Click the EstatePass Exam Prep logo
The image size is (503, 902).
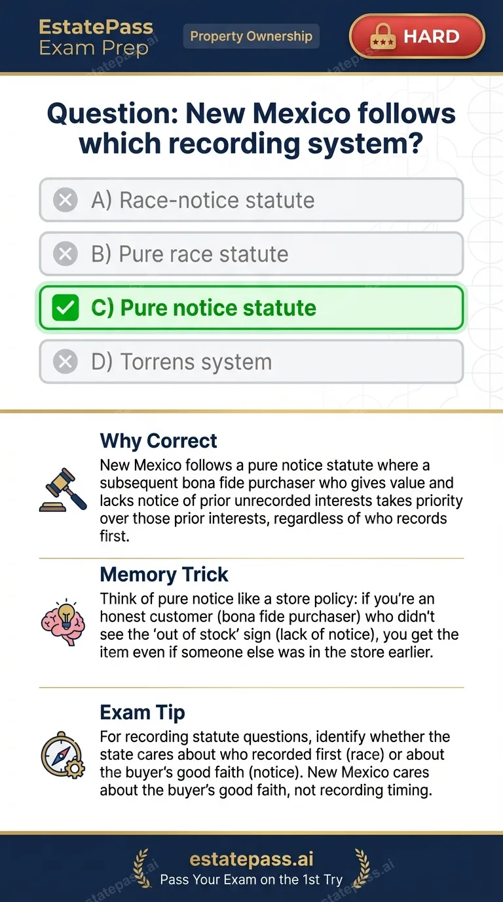(x=96, y=37)
